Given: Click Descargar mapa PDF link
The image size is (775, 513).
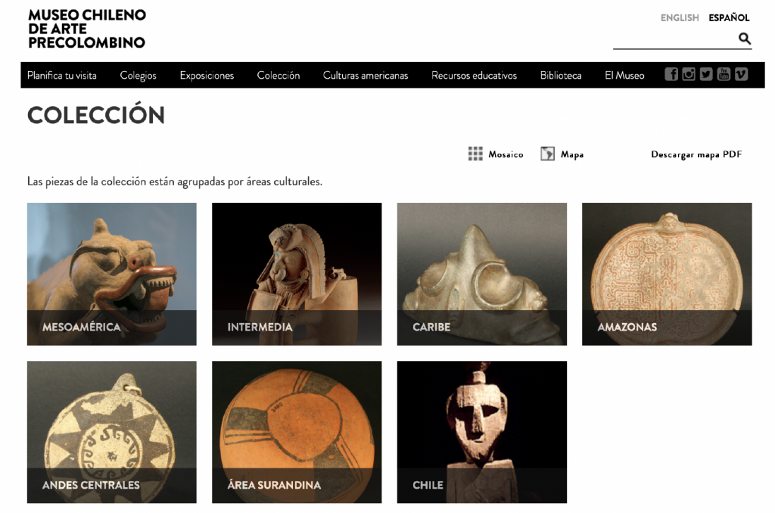Looking at the screenshot, I should (696, 154).
